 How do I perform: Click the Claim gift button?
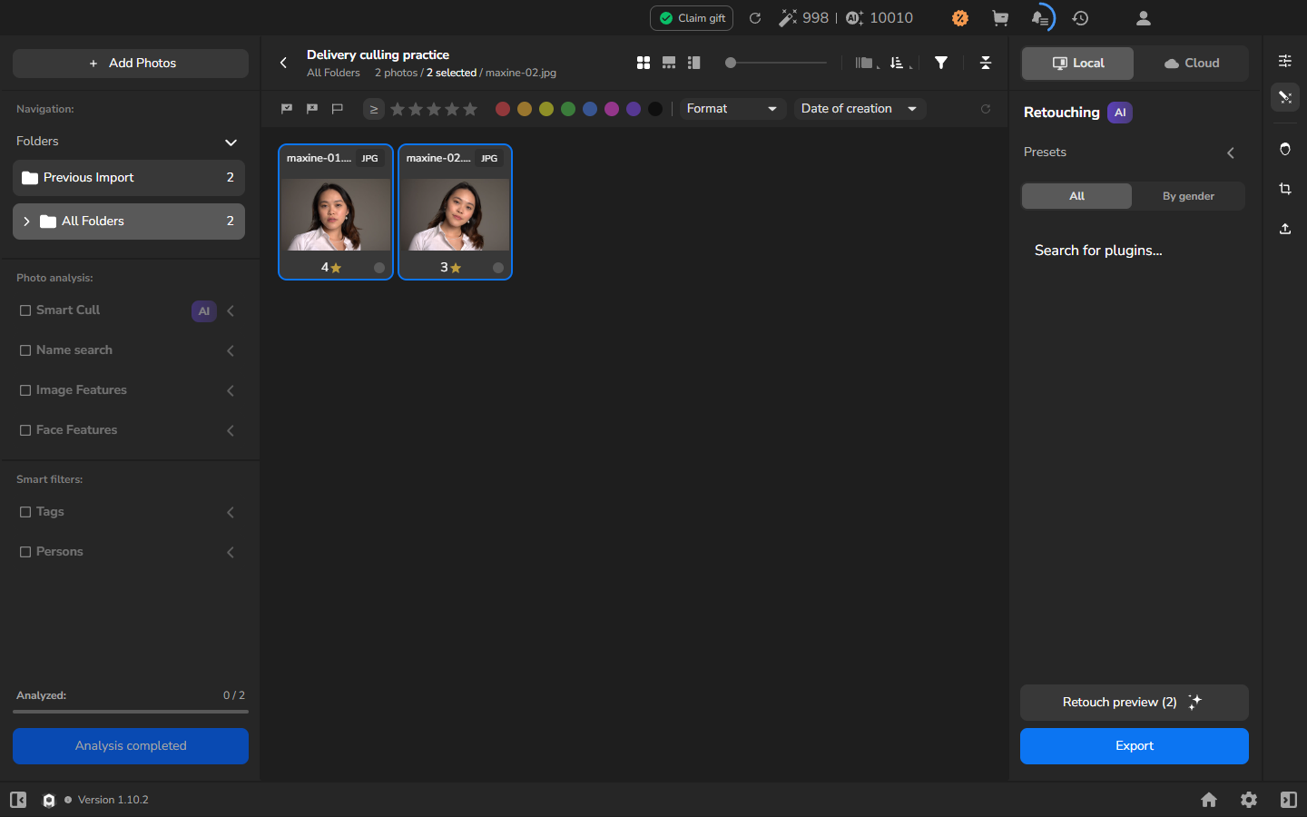tap(692, 18)
